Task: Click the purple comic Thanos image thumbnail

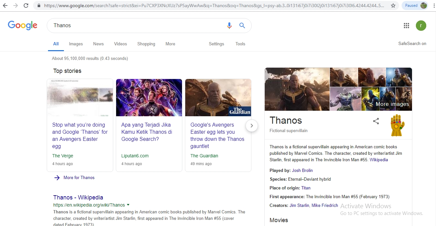Action: click(x=345, y=99)
